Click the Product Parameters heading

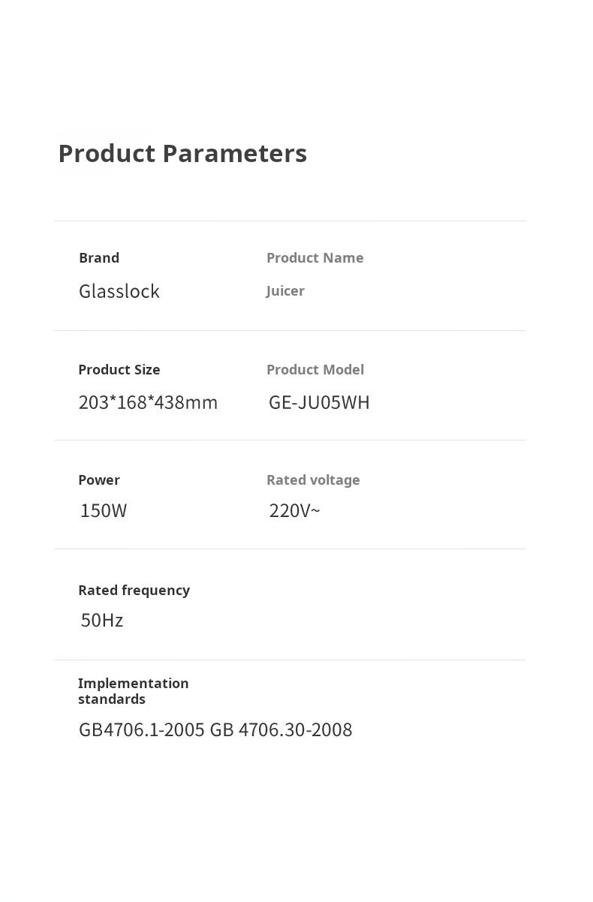182,153
